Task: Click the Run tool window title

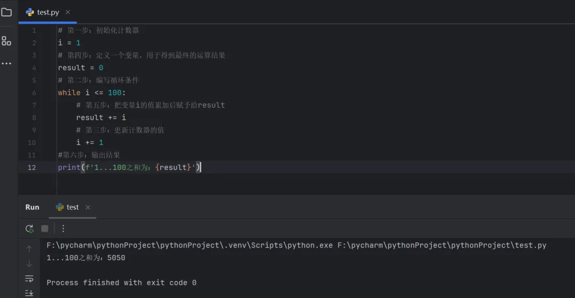Action: [x=32, y=207]
